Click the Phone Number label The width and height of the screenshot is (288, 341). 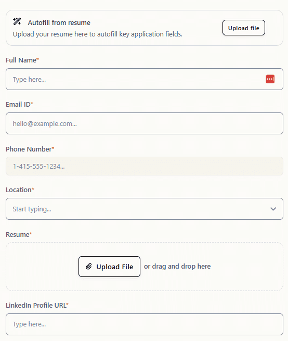(x=30, y=149)
